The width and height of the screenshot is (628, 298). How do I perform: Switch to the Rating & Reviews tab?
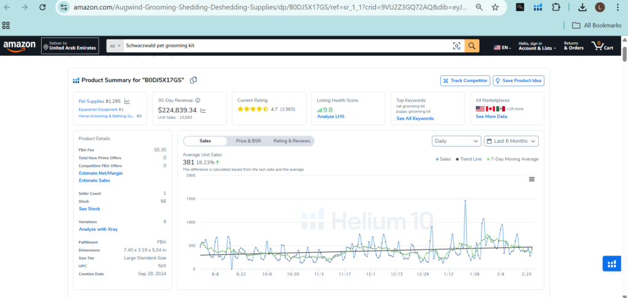291,141
